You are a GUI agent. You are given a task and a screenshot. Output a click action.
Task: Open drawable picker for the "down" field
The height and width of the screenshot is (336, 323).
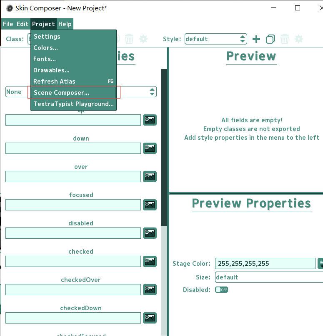[150, 148]
